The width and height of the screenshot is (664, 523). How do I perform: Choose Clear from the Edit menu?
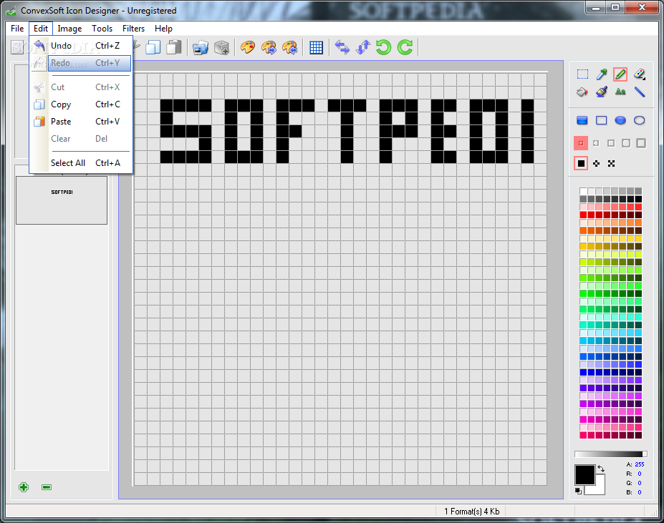[x=82, y=139]
